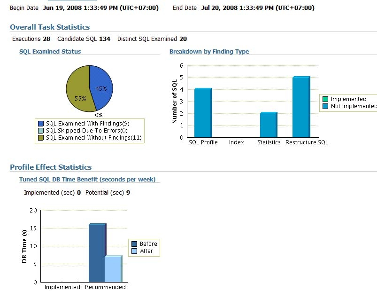Screen dimensions: 377x291
Task: Click the End Date value Jul 20, 2008
Action: click(x=258, y=8)
